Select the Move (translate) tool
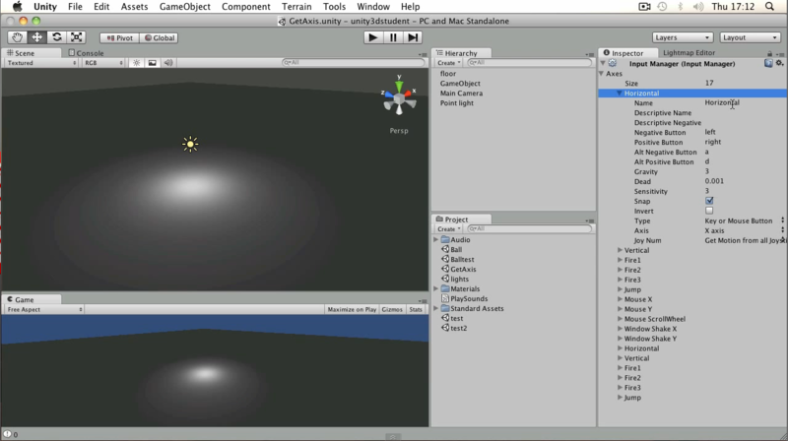This screenshot has width=788, height=441. (36, 37)
